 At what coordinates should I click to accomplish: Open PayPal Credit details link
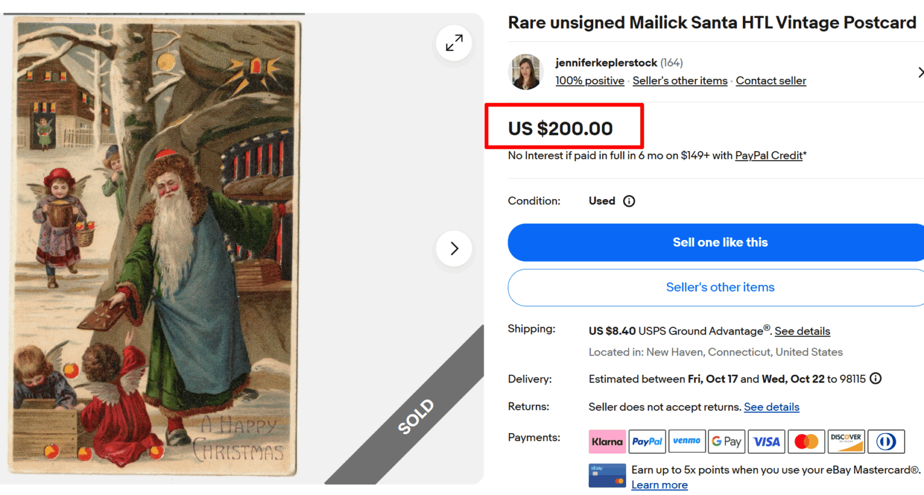(769, 155)
